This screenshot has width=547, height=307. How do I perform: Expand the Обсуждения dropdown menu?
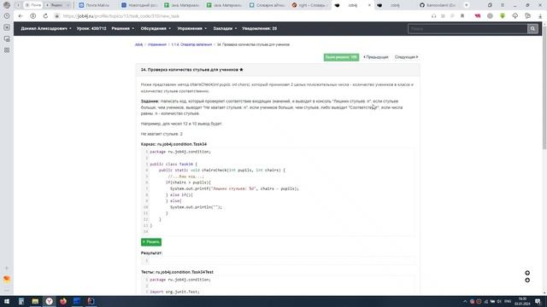pos(156,28)
